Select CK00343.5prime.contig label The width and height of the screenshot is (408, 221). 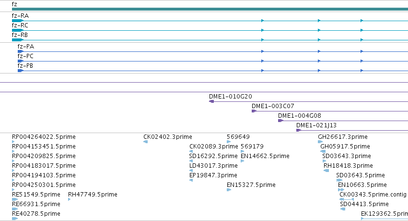(373, 195)
